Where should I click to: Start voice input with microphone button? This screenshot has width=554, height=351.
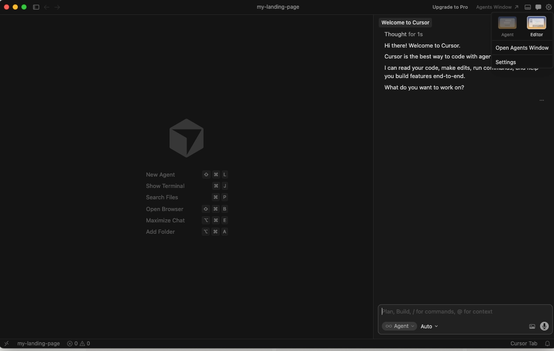544,326
